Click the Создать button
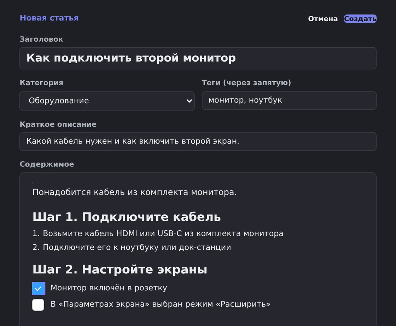The image size is (396, 326). tap(360, 19)
